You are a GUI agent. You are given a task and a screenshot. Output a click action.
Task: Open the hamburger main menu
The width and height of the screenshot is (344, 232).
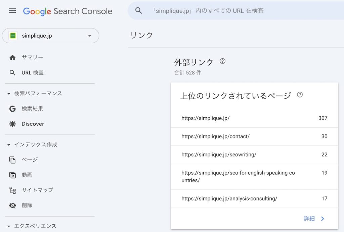pos(12,11)
